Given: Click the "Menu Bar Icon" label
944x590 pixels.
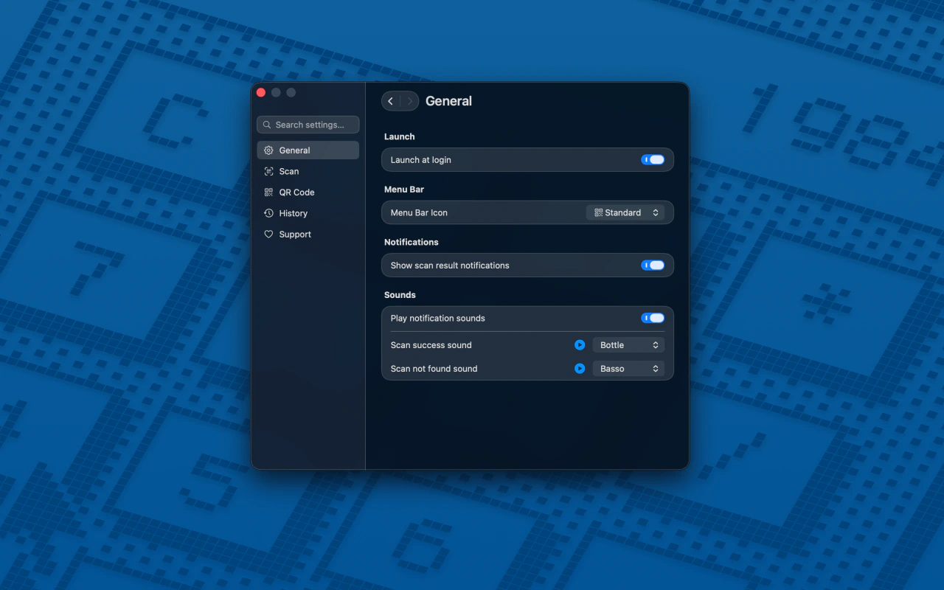Looking at the screenshot, I should click(419, 212).
